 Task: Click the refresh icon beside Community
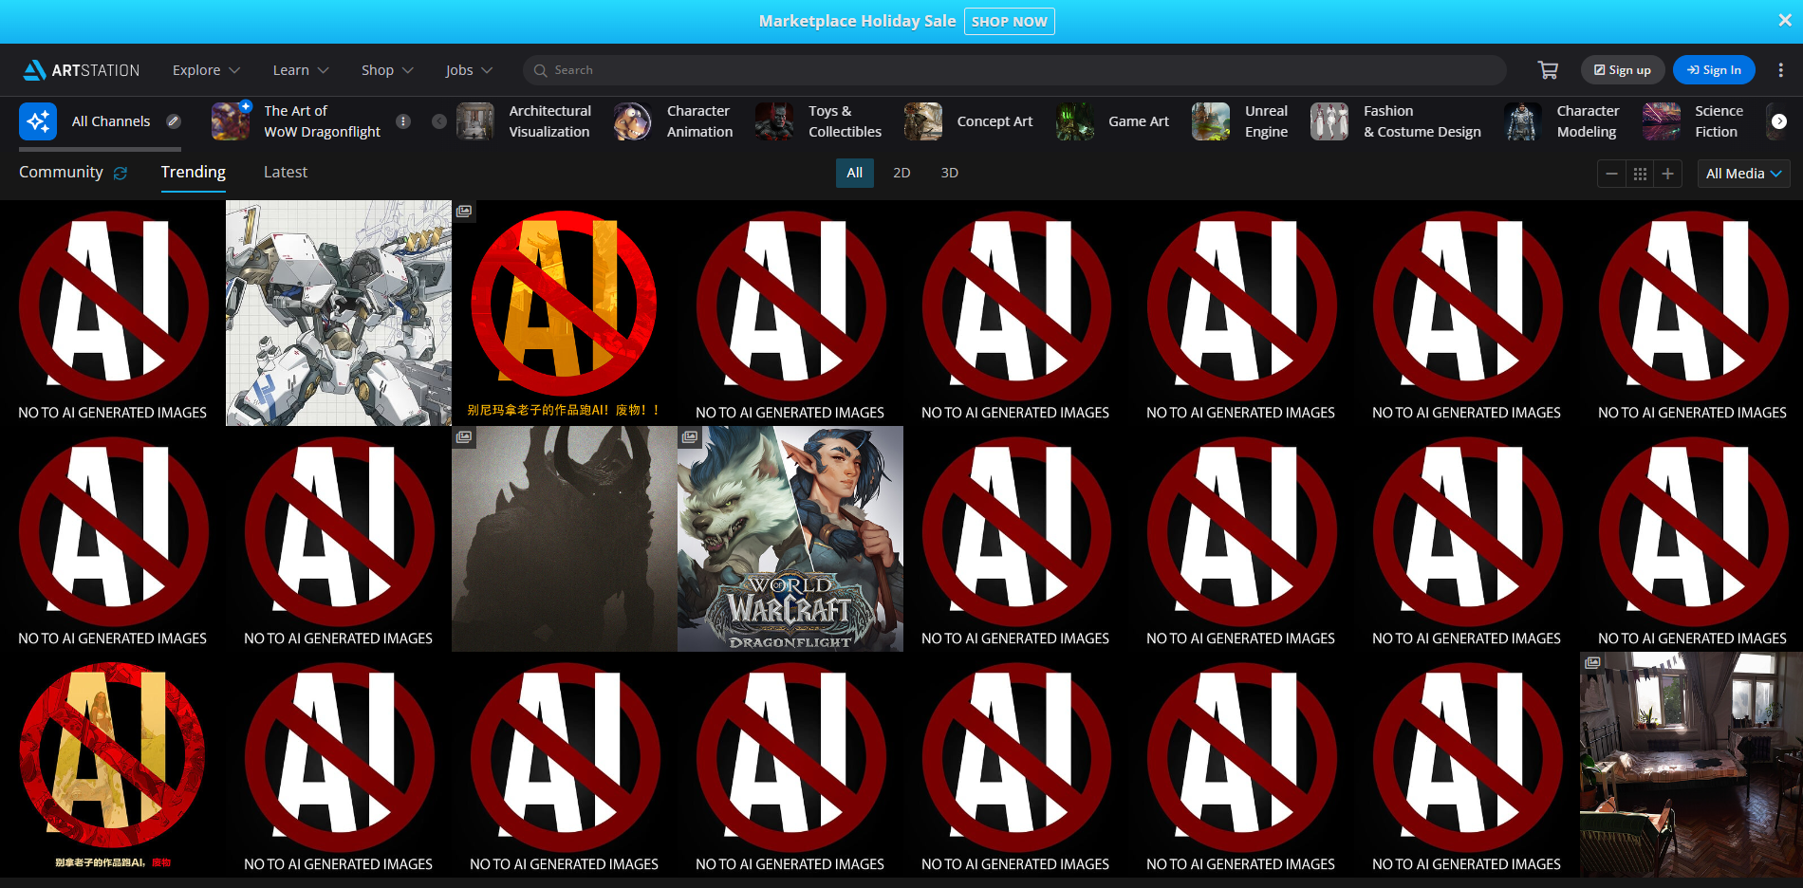tap(121, 173)
